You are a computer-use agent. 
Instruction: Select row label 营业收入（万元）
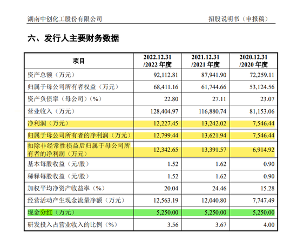coord(51,111)
